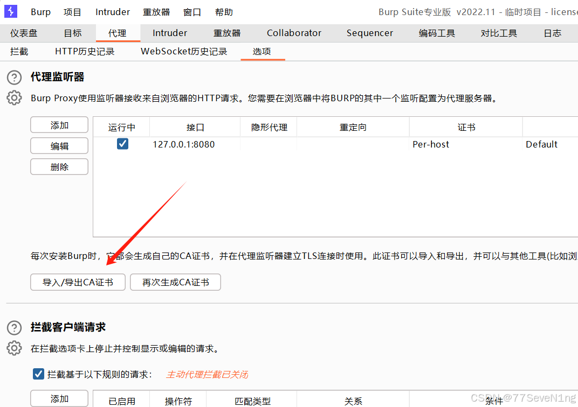The image size is (578, 407).
Task: Click 添加 button for proxy listeners
Action: tap(59, 125)
